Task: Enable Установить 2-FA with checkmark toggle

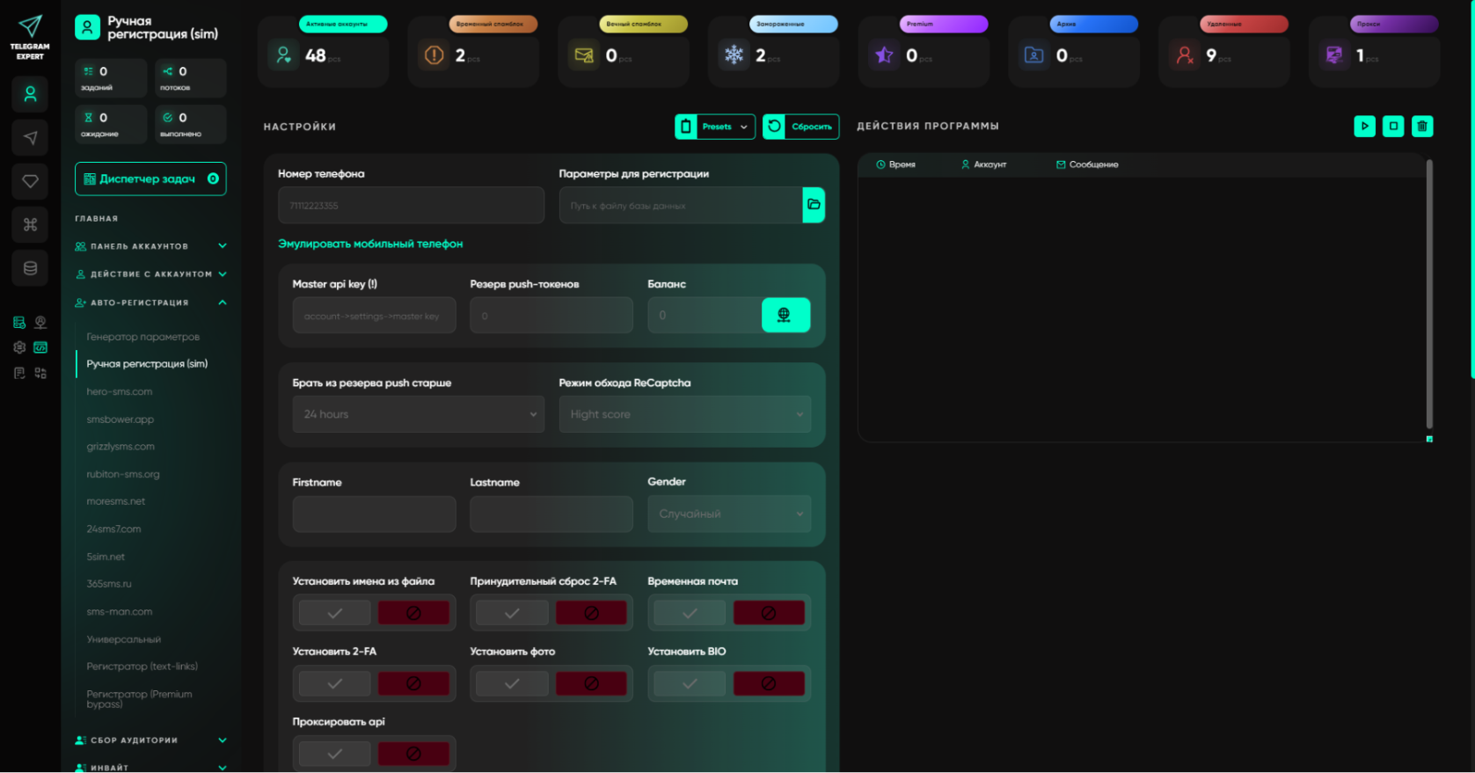Action: (334, 683)
